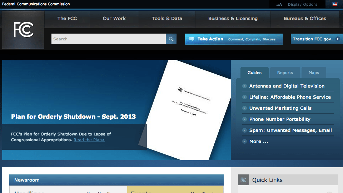Viewport: 343px width, 193px height.
Task: Open the Our Work menu
Action: (x=114, y=19)
